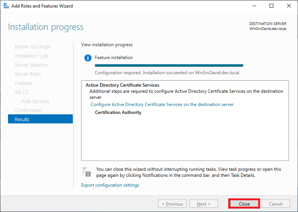This screenshot has height=212, width=298.
Task: Close the wizard using the title bar X
Action: pos(289,6)
